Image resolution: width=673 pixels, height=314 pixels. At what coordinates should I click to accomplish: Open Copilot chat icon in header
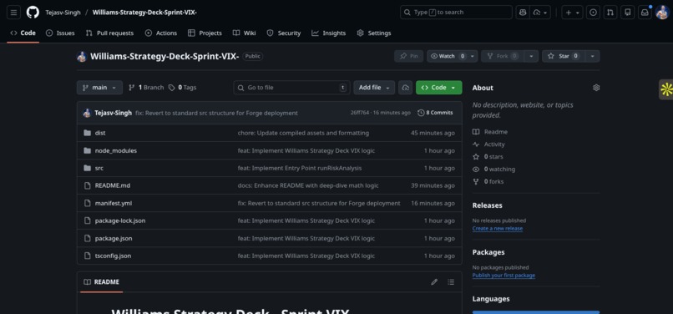[x=523, y=13]
